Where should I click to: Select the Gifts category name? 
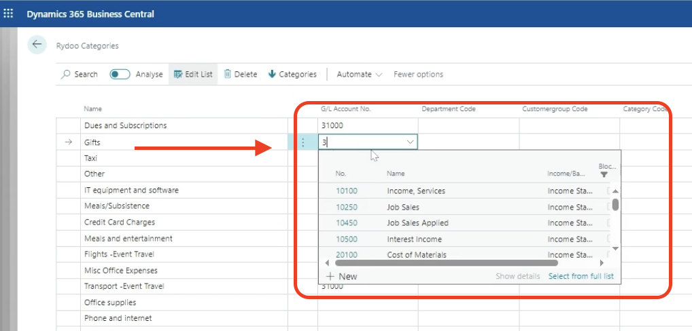(x=92, y=142)
